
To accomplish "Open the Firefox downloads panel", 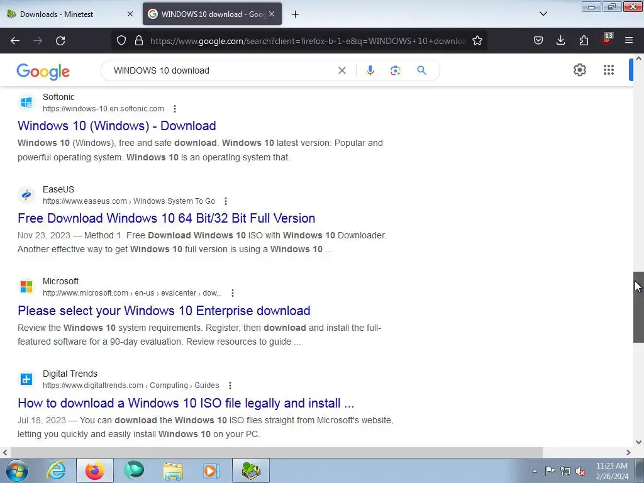I will (560, 41).
